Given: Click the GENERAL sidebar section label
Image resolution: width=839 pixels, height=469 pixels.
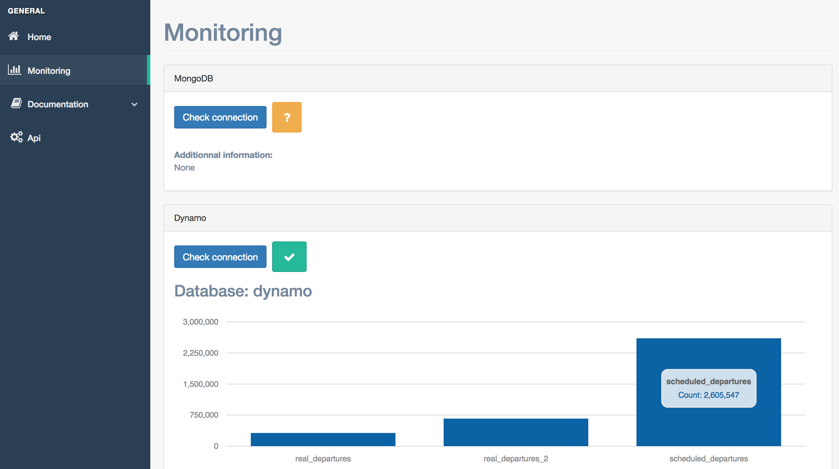Looking at the screenshot, I should click(26, 11).
